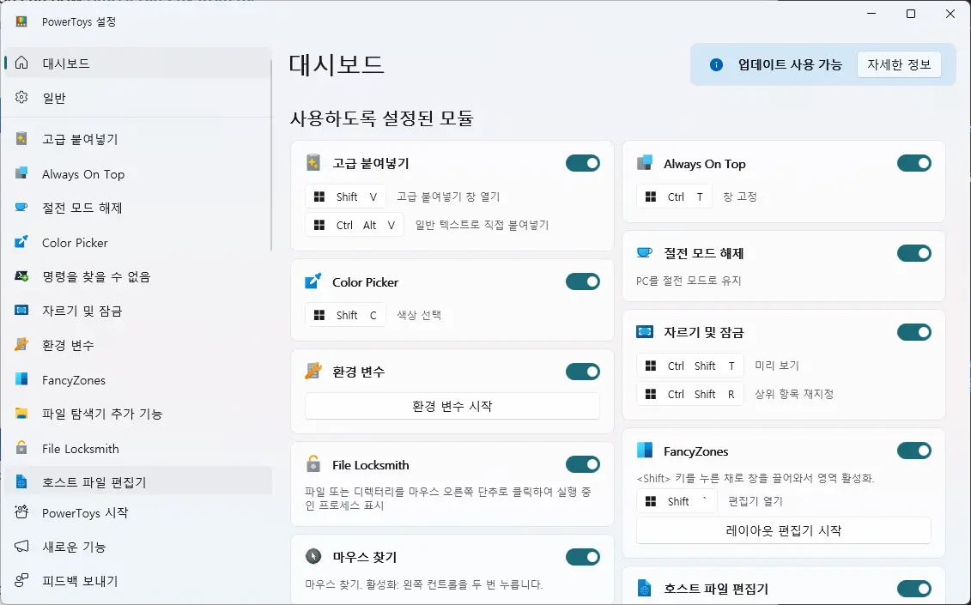The image size is (971, 605).
Task: Click PC를 절전 모드로 유지 text
Action: (689, 281)
